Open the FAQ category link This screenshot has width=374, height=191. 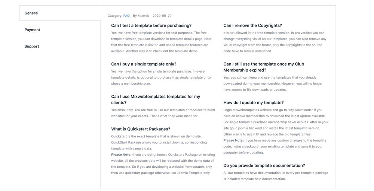click(x=126, y=16)
